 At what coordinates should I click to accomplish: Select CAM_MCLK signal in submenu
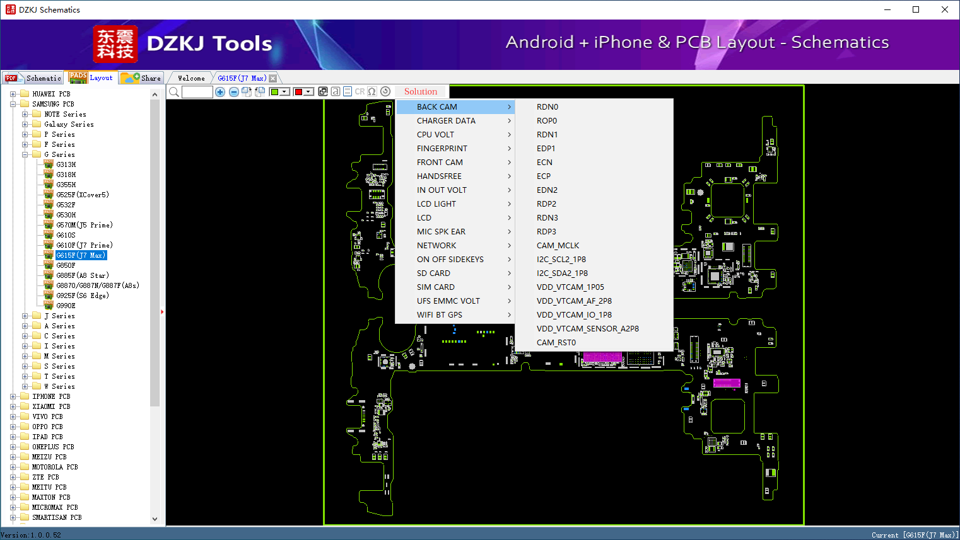[x=594, y=246]
